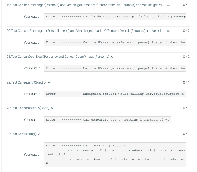197x172 pixels.
Task: Select the 'loaded 4 when' error output box
Action: click(x=115, y=68)
